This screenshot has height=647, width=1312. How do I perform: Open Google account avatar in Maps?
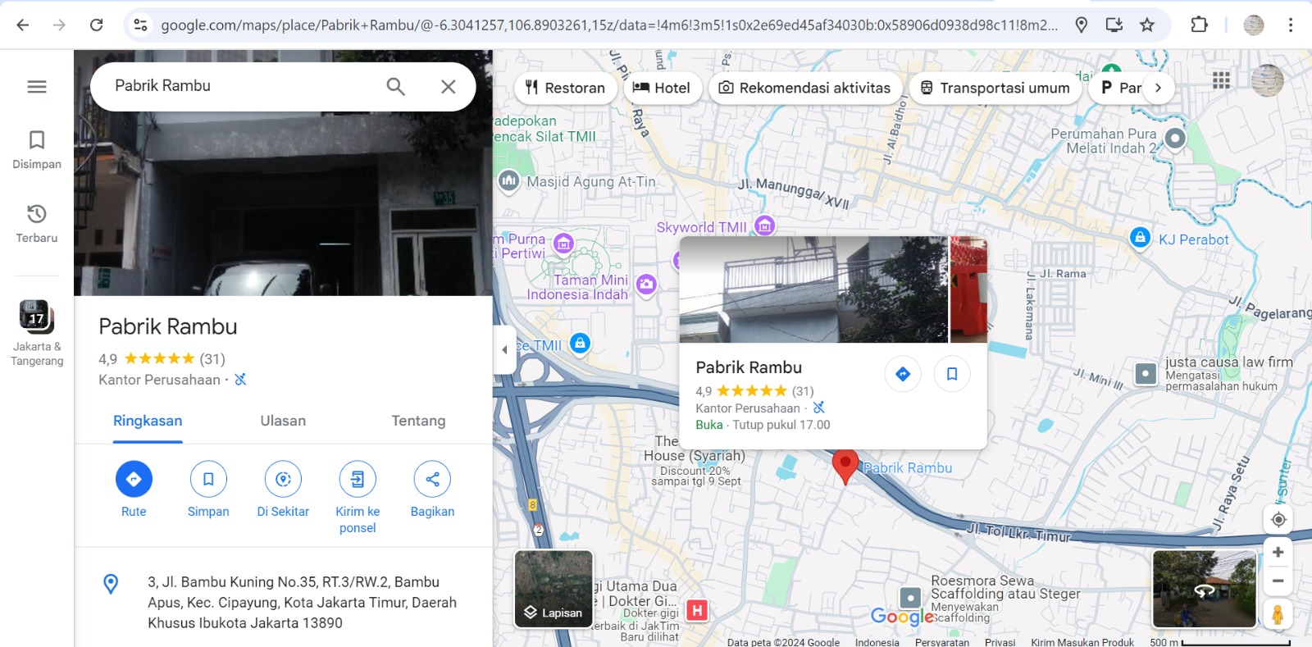click(1267, 80)
